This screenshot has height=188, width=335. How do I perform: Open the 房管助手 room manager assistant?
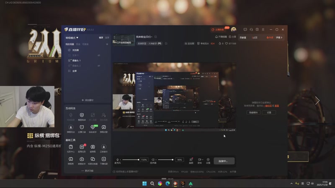pyautogui.click(x=82, y=160)
